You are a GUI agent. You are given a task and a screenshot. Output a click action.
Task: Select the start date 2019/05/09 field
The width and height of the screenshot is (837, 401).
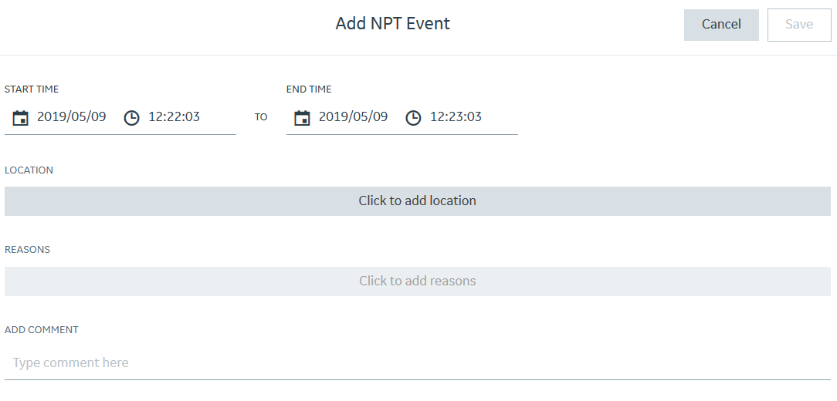click(72, 116)
